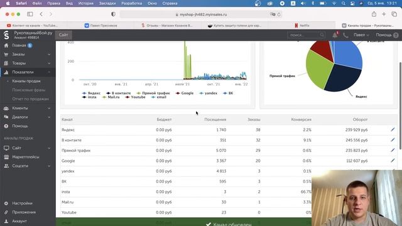Open notifications bell icon
This screenshot has height=226, width=402.
(335, 35)
